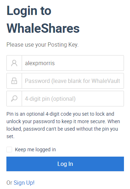Screen dimensions: 130x189
Task: Enable the Keep me logged in checkbox
Action: coord(9,149)
